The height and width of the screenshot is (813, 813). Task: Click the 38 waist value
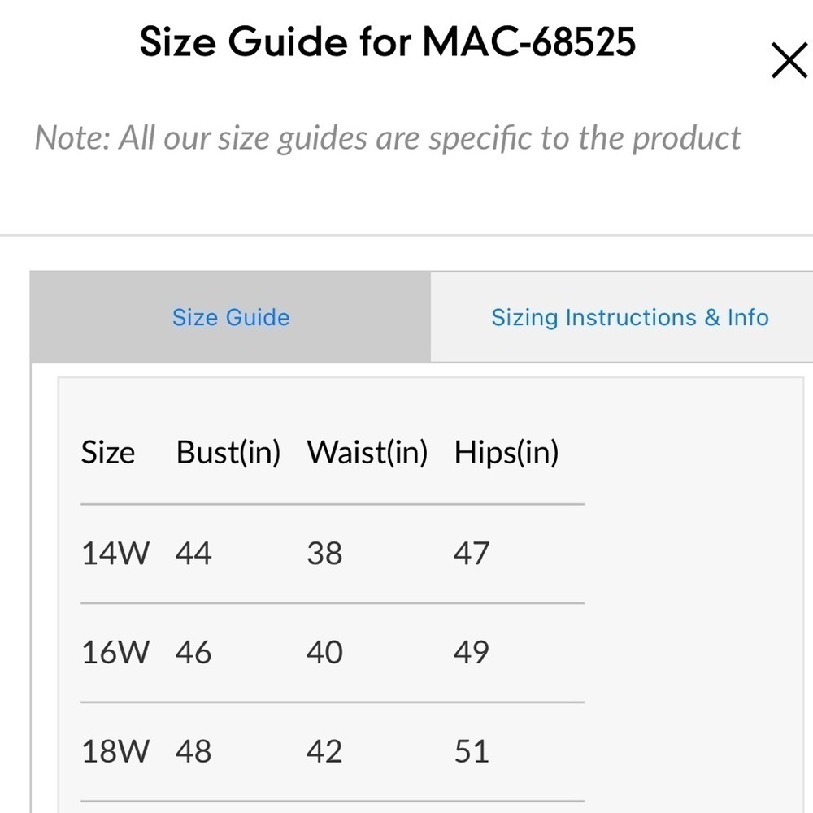[x=324, y=553]
